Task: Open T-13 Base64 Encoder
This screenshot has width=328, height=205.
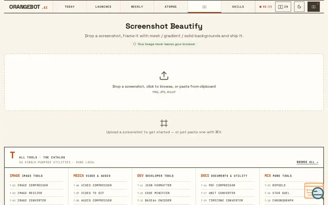Action: pyautogui.click(x=164, y=200)
